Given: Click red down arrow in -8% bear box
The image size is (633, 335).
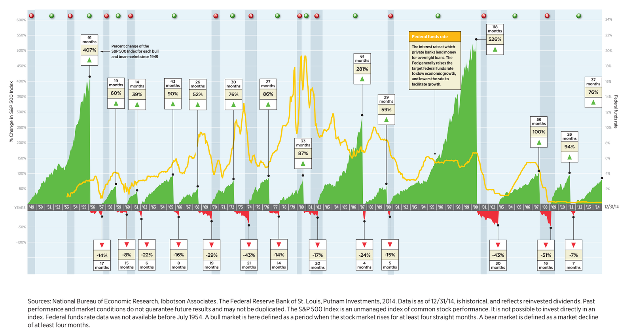Looking at the screenshot, I should pyautogui.click(x=127, y=245).
